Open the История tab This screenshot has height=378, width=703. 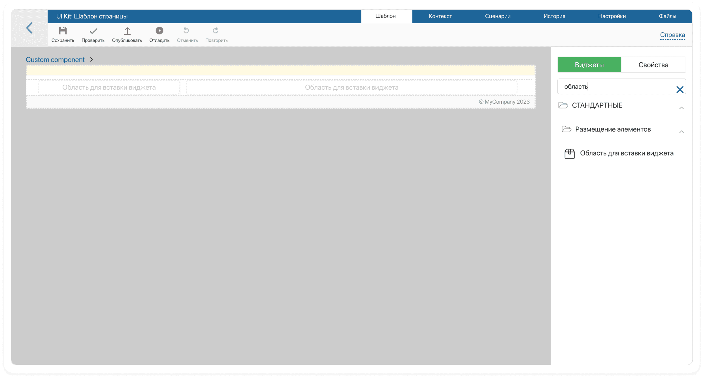point(554,16)
